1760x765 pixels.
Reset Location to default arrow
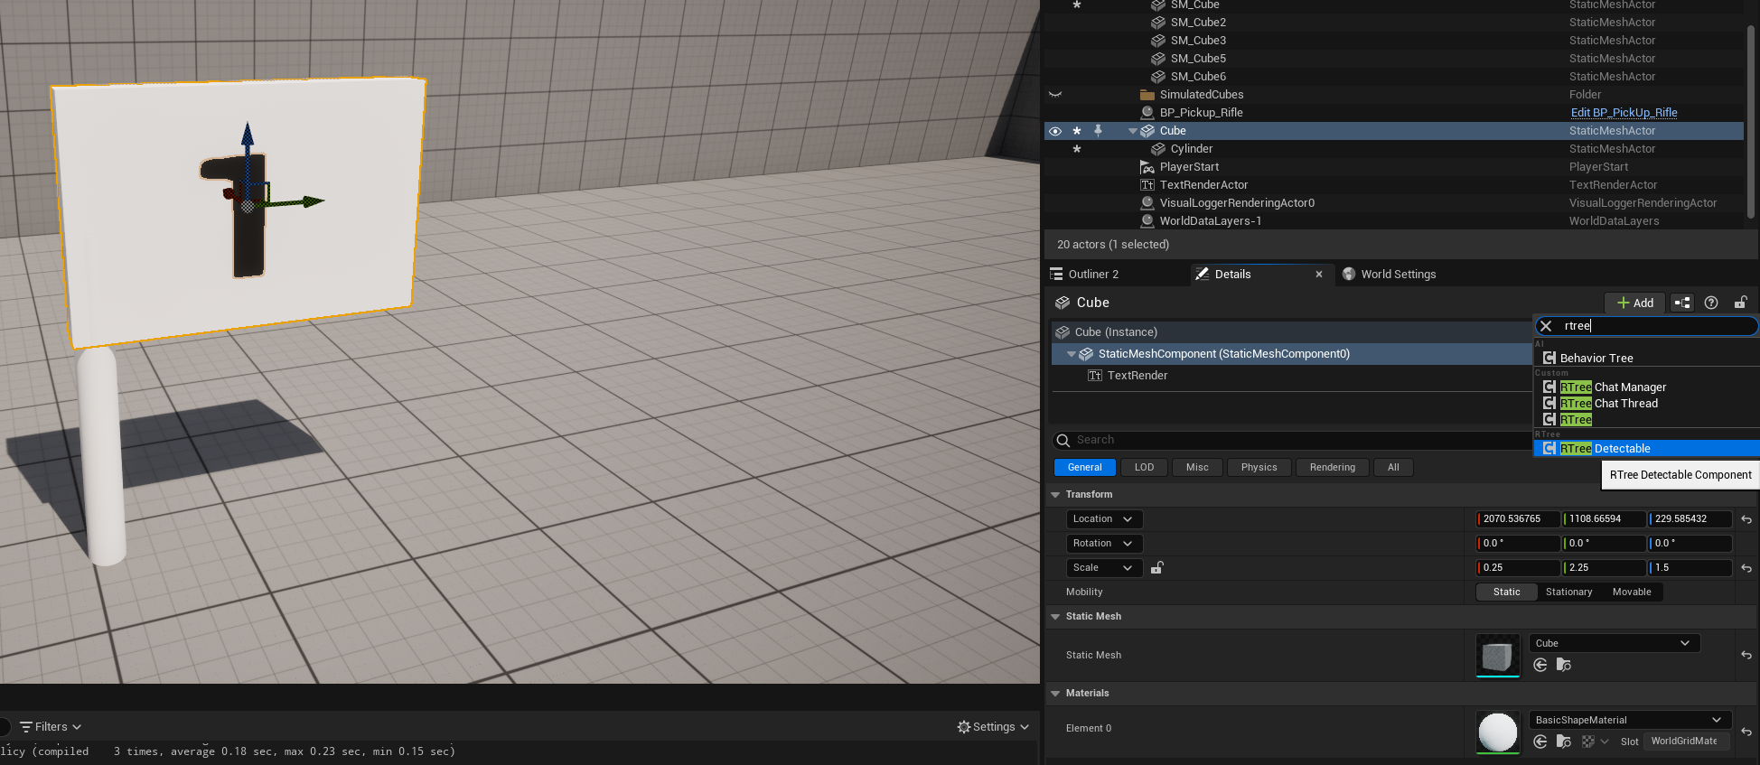tap(1746, 519)
